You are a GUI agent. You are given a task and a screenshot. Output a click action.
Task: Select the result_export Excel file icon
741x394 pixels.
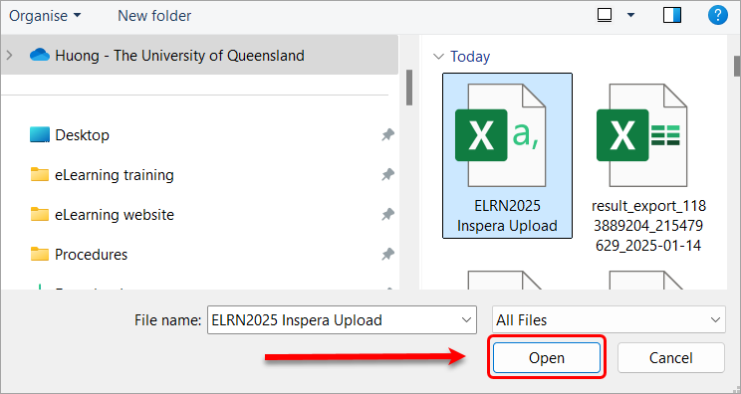pos(641,135)
